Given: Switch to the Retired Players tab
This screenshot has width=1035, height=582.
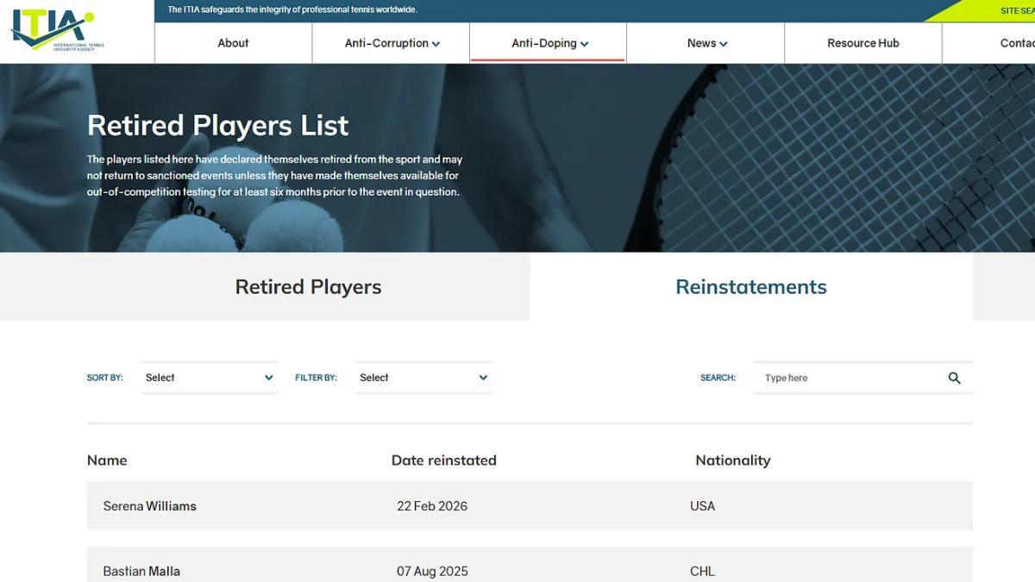Looking at the screenshot, I should [x=308, y=285].
